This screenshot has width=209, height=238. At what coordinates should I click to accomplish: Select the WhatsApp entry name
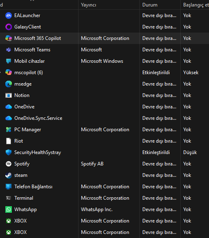25,209
